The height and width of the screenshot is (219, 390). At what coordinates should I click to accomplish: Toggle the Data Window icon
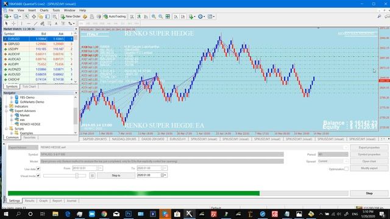click(34, 16)
